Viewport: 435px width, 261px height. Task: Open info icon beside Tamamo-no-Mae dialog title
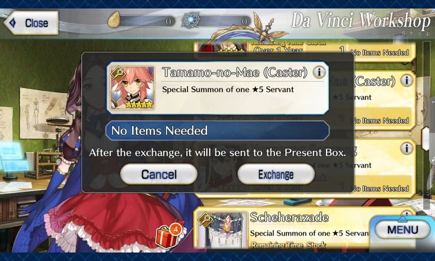click(319, 72)
